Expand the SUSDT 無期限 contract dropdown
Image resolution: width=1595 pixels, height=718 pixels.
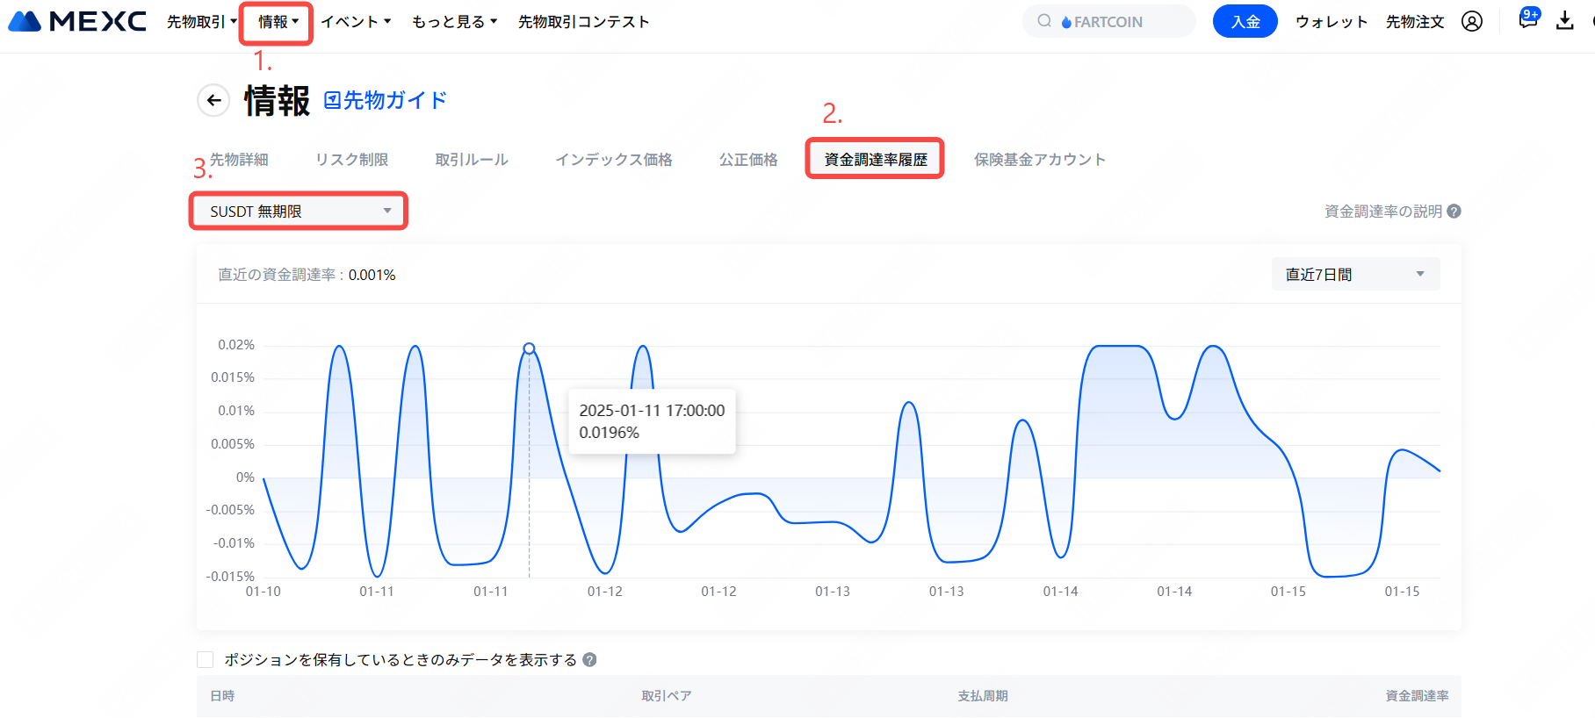pos(299,212)
